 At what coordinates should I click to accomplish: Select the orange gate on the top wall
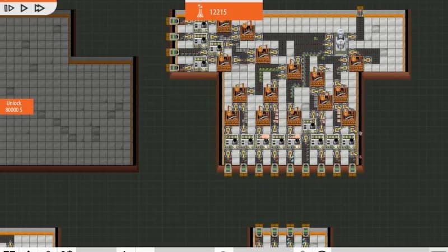(x=360, y=11)
